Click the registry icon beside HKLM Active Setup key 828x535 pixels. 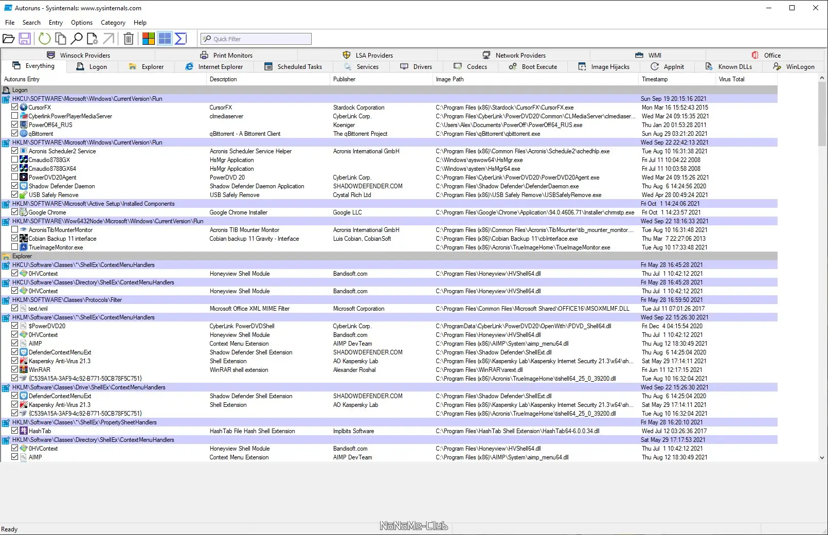point(6,204)
